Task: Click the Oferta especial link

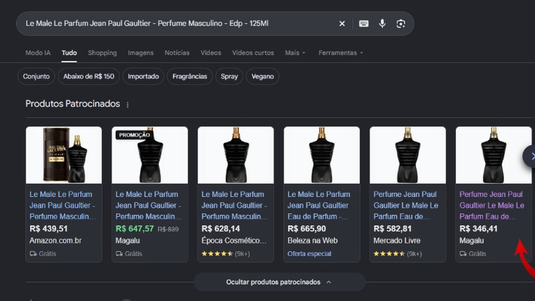Action: point(309,254)
